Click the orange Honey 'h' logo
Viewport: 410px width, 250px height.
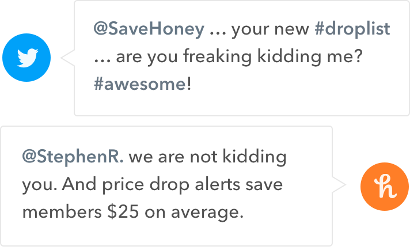tap(385, 187)
